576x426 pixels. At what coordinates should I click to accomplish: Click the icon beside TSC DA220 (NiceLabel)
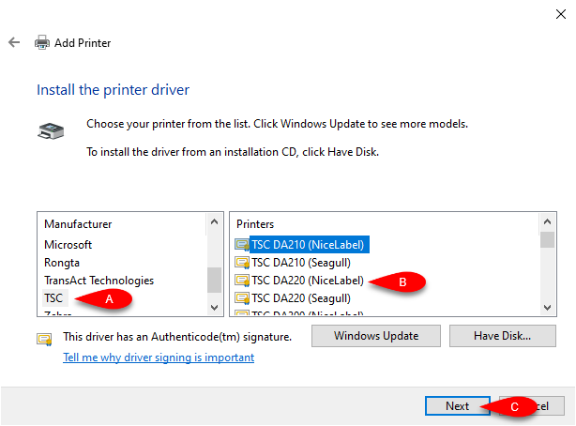242,281
